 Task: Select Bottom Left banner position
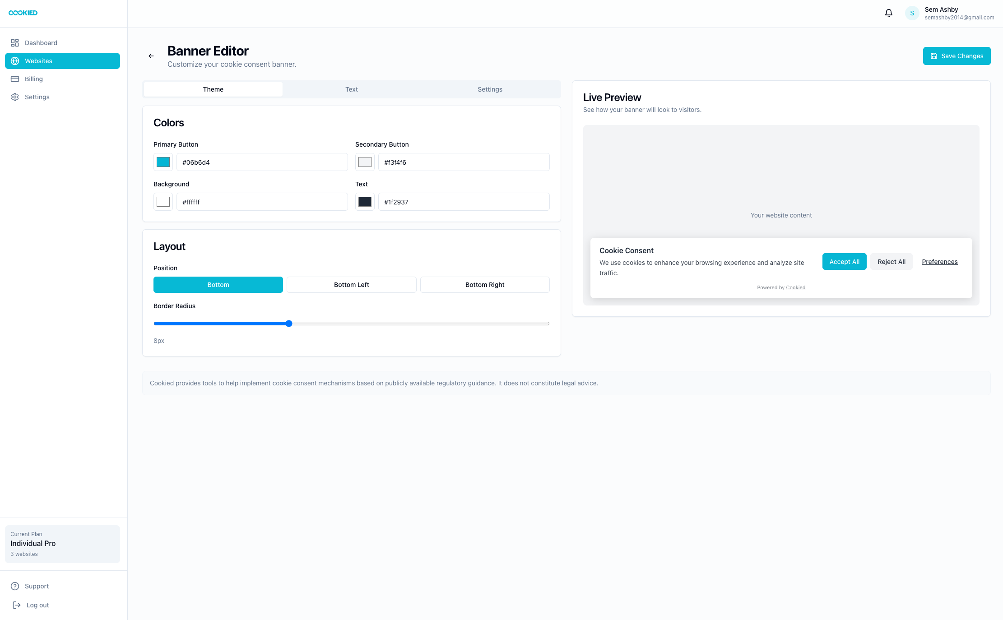pos(351,284)
